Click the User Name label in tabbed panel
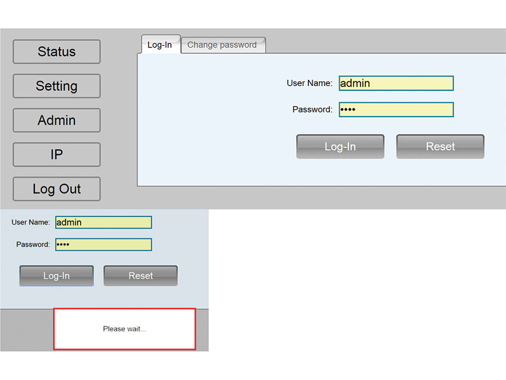506x380 pixels. (309, 83)
